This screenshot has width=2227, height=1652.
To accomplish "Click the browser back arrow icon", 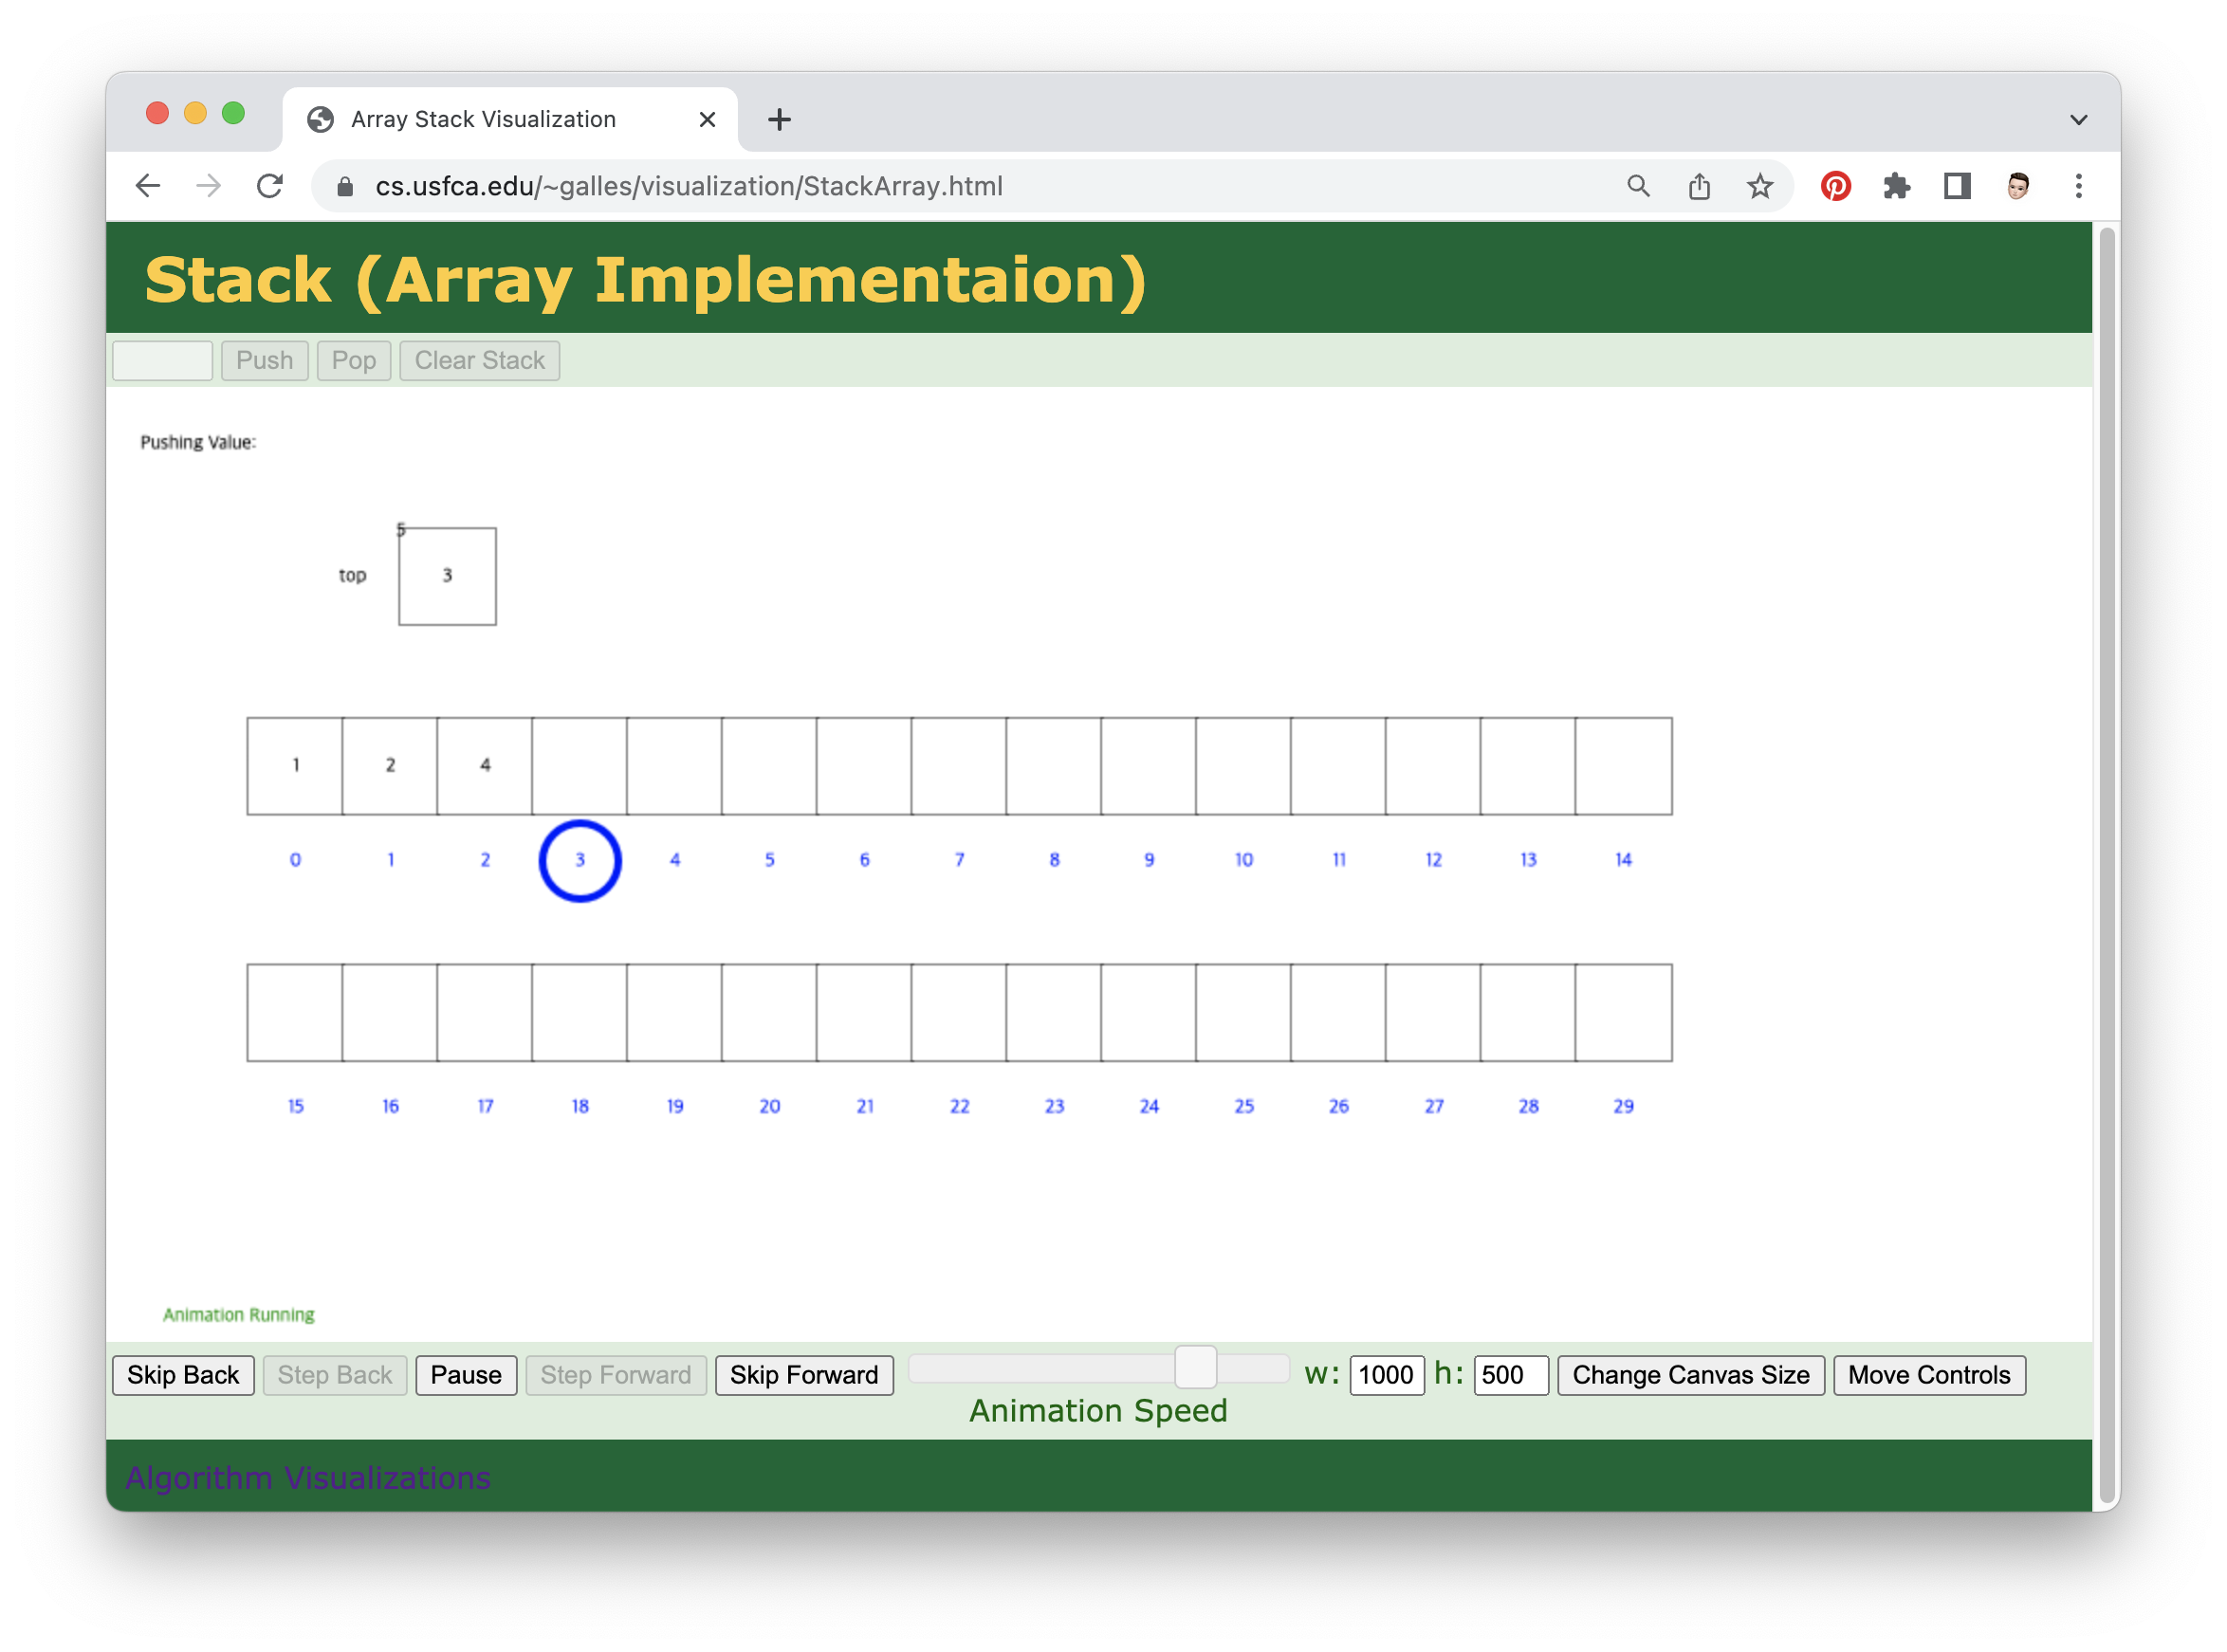I will tap(148, 186).
